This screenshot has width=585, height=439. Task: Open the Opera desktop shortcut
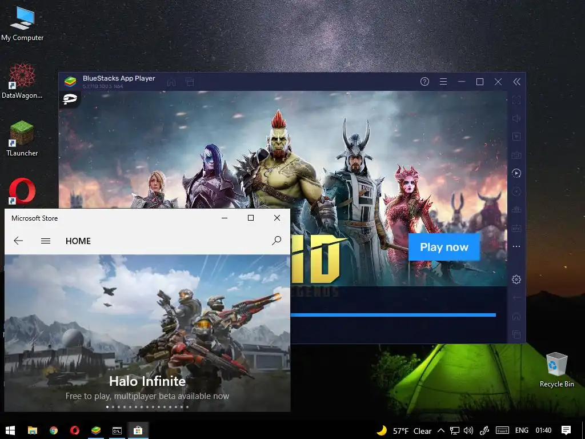(x=22, y=191)
